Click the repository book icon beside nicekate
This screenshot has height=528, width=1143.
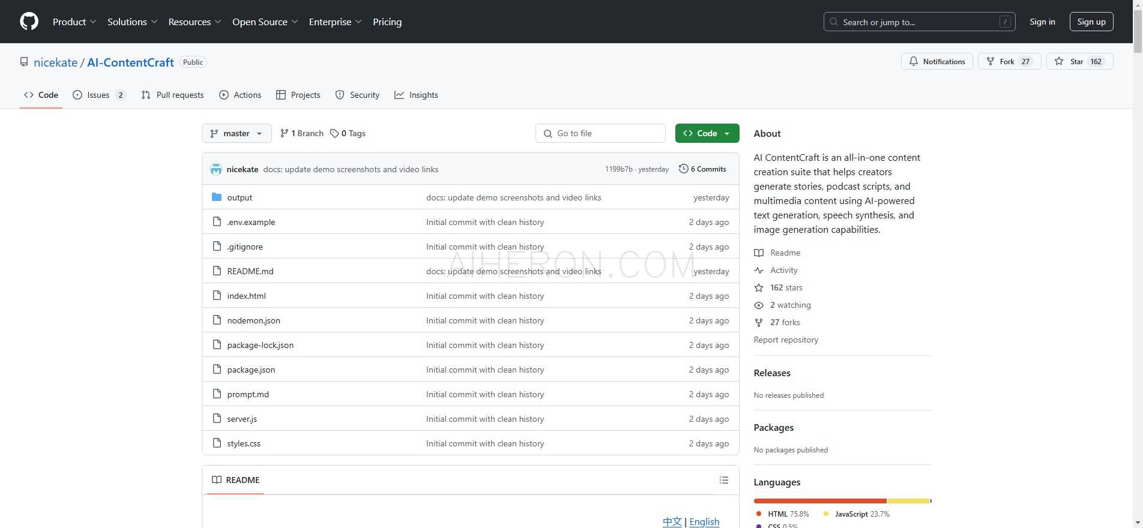[x=24, y=62]
